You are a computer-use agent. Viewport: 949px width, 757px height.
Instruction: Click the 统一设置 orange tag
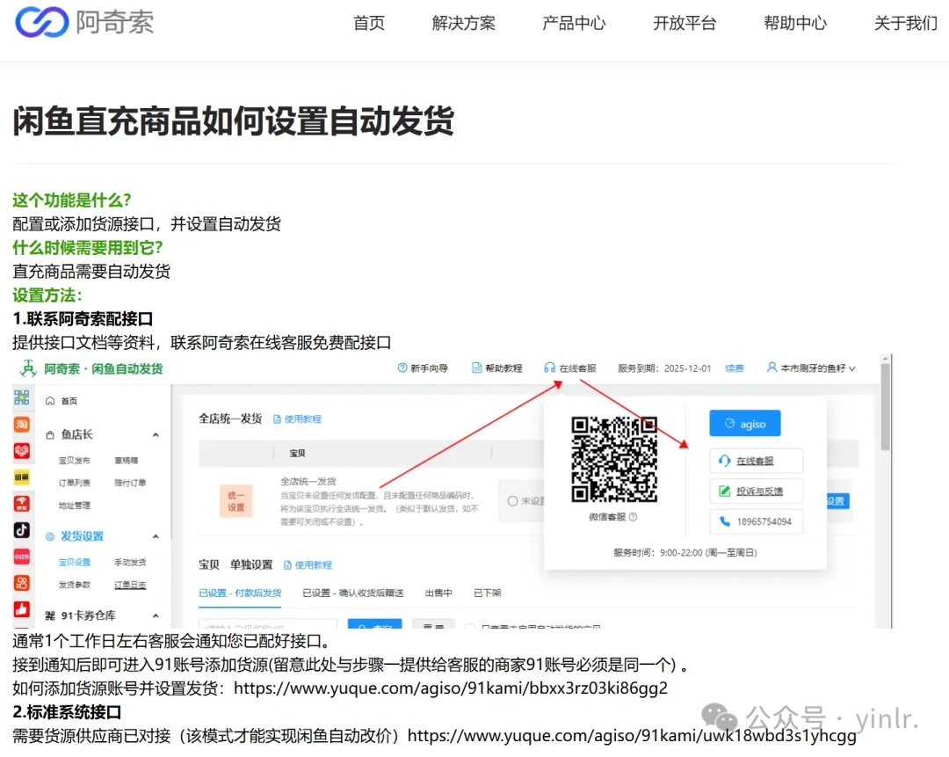236,501
